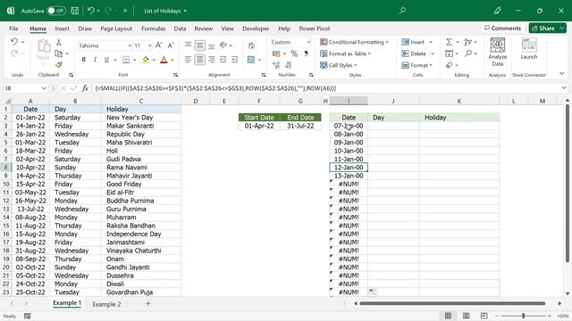Click the vertical scrollbar thumb
The height and width of the screenshot is (321, 572).
pos(568,184)
